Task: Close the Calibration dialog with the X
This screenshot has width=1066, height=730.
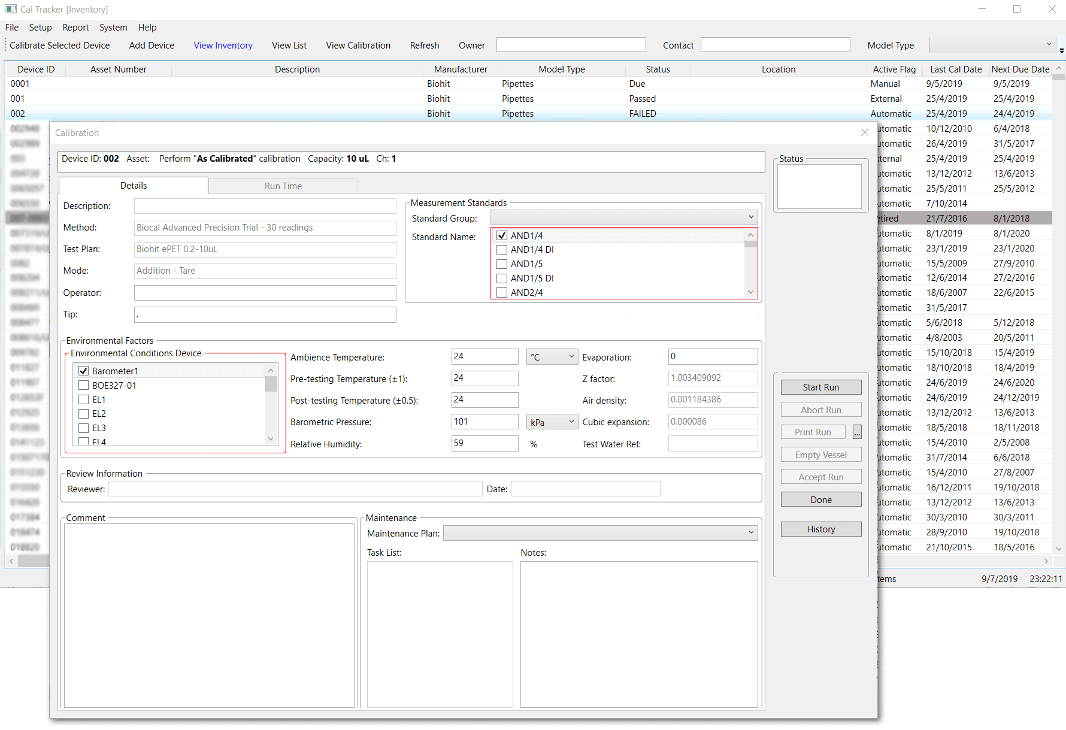Action: [864, 132]
